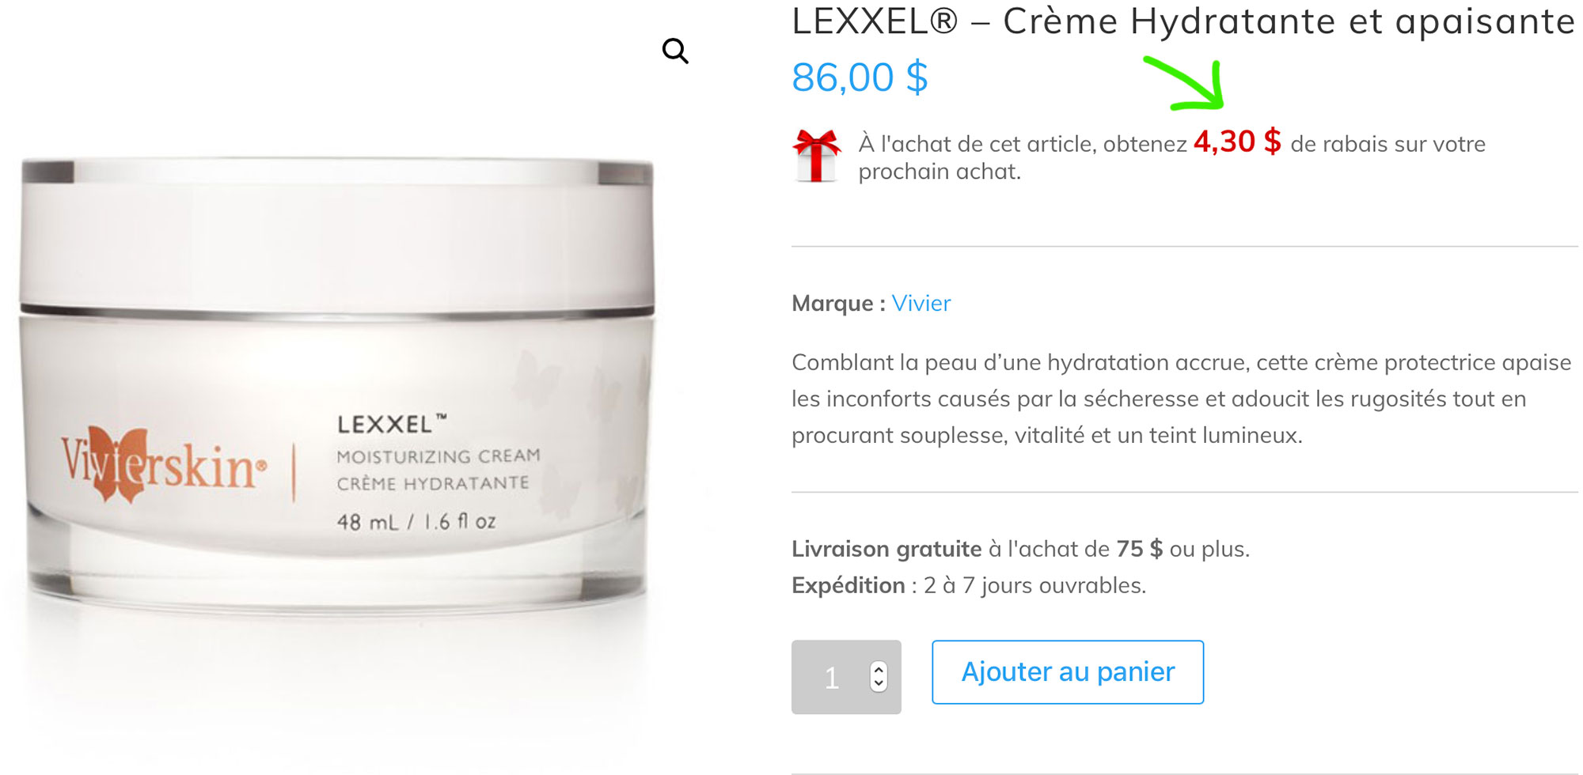The height and width of the screenshot is (775, 1583).
Task: Decrease quantity with the stepper down arrow
Action: 879,684
